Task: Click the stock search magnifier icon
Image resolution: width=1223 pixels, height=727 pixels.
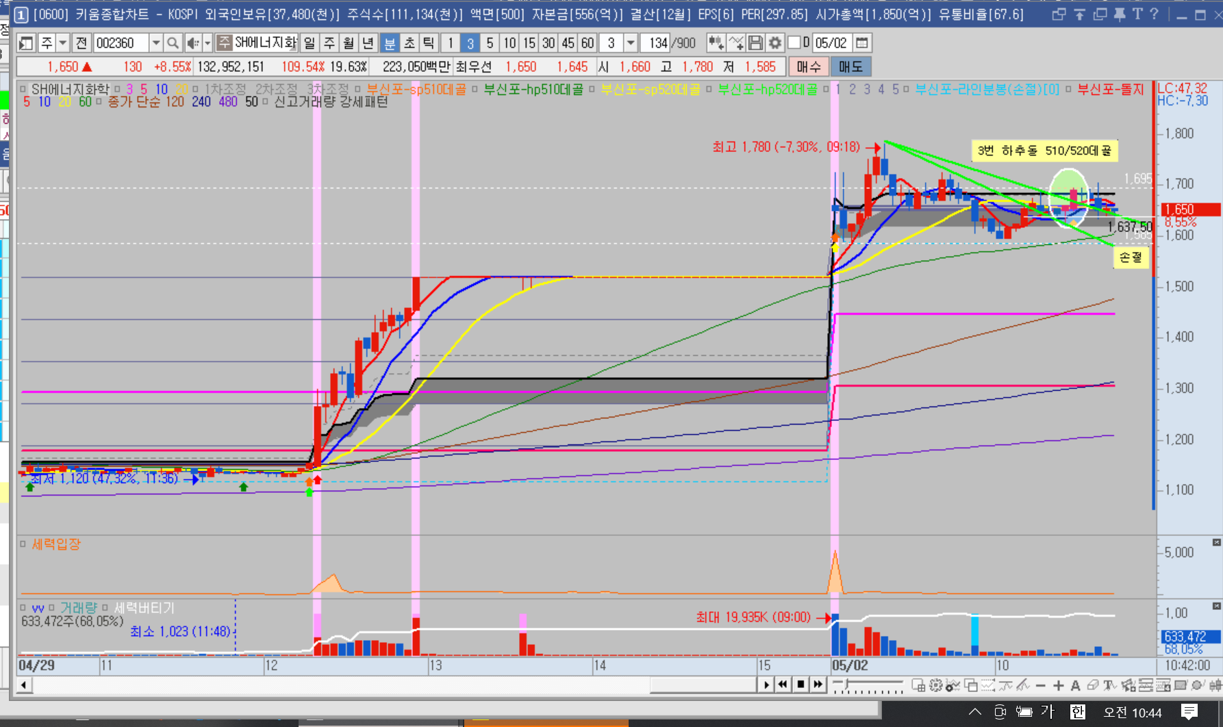Action: (173, 43)
